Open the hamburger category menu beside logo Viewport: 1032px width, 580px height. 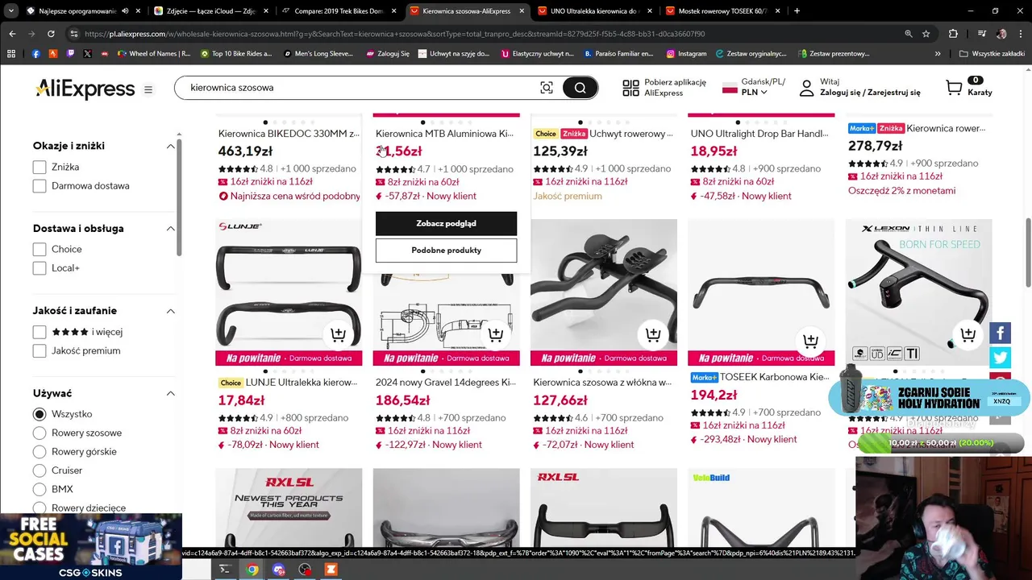pyautogui.click(x=148, y=89)
